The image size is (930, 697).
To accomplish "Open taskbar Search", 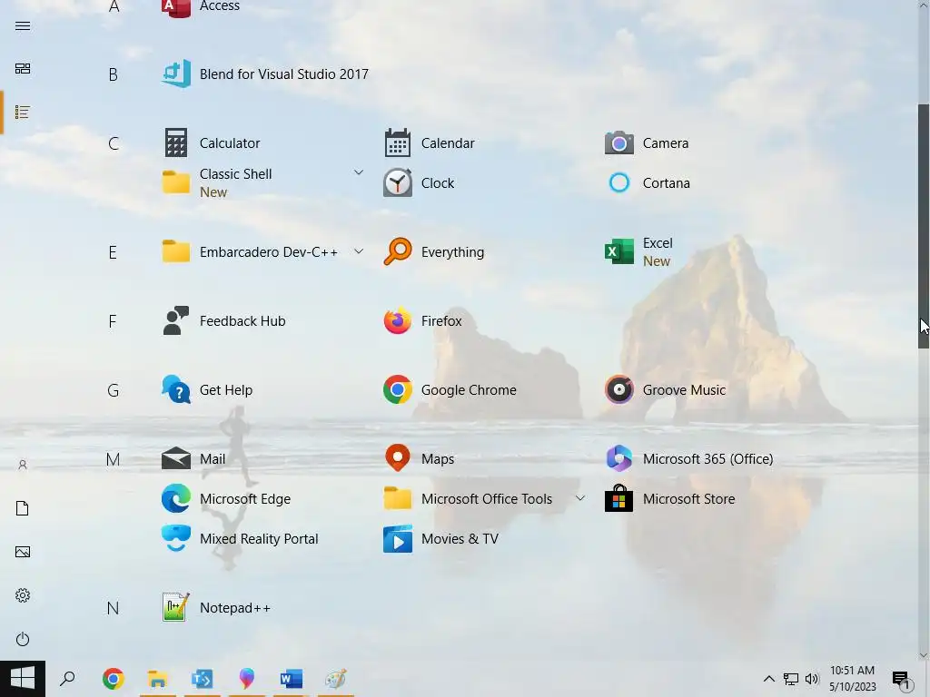I will pyautogui.click(x=67, y=679).
